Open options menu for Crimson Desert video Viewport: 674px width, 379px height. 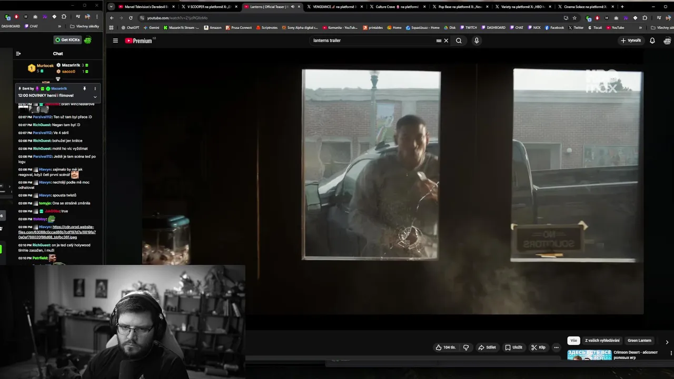670,353
